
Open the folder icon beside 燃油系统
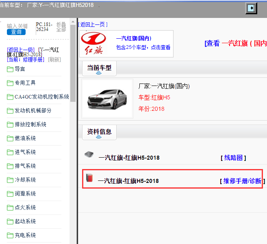coord(10,138)
